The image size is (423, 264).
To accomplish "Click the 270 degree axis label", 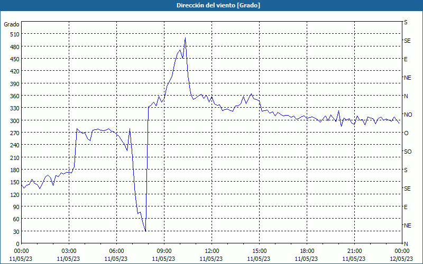I will coord(15,133).
